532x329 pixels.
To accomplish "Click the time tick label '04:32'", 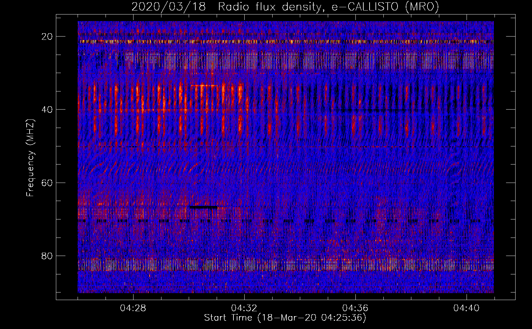I will point(244,308).
